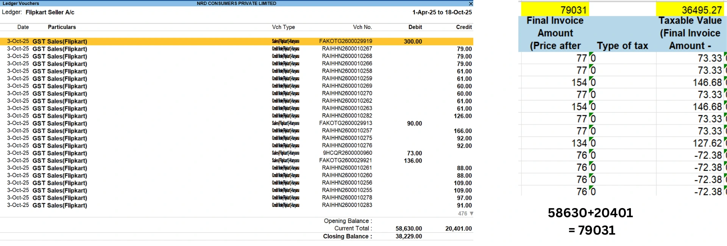Viewport: 727px width, 246px height.
Task: Select voucher RAIHHN2600010257
Action: coord(237,131)
